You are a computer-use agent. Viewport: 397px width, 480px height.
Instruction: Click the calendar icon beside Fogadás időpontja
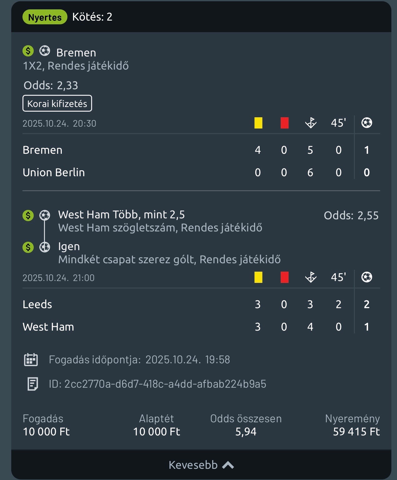(31, 360)
